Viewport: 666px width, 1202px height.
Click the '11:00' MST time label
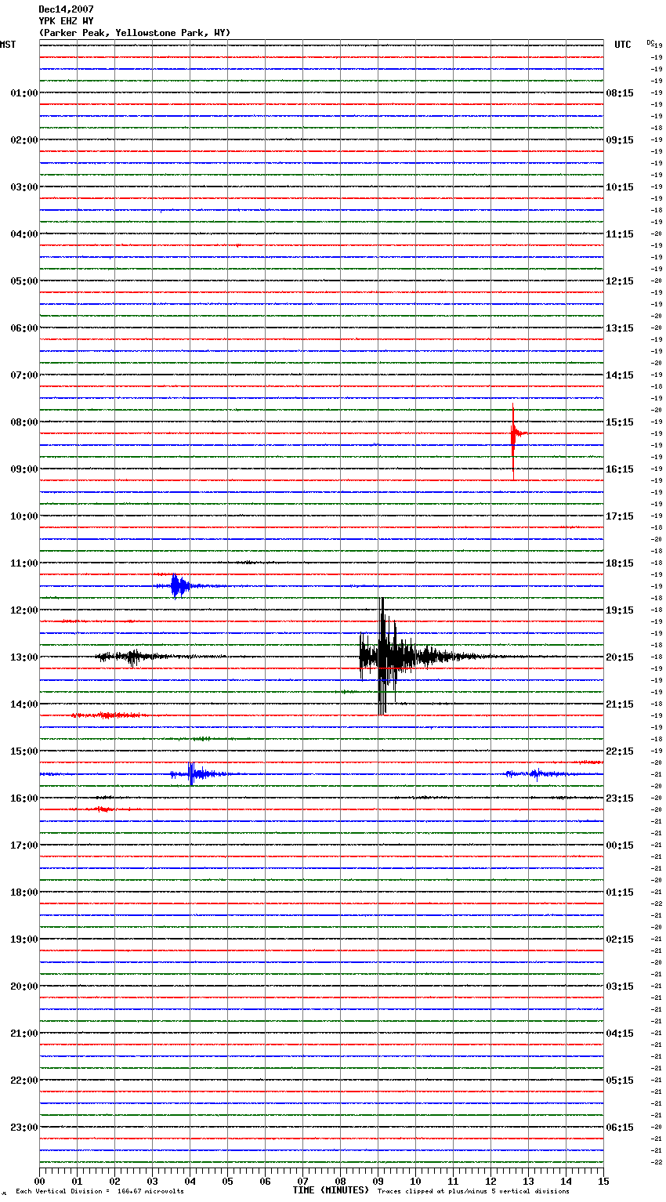[24, 563]
